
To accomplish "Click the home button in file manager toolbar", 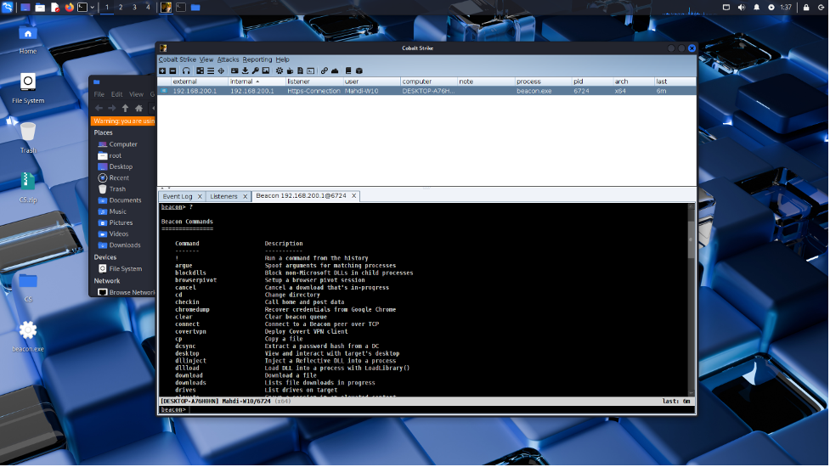I will 138,109.
